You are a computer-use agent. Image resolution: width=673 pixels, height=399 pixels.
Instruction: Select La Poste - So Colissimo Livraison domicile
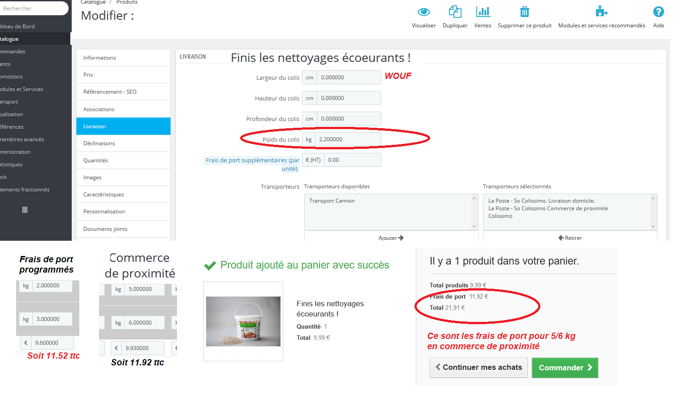coord(541,201)
